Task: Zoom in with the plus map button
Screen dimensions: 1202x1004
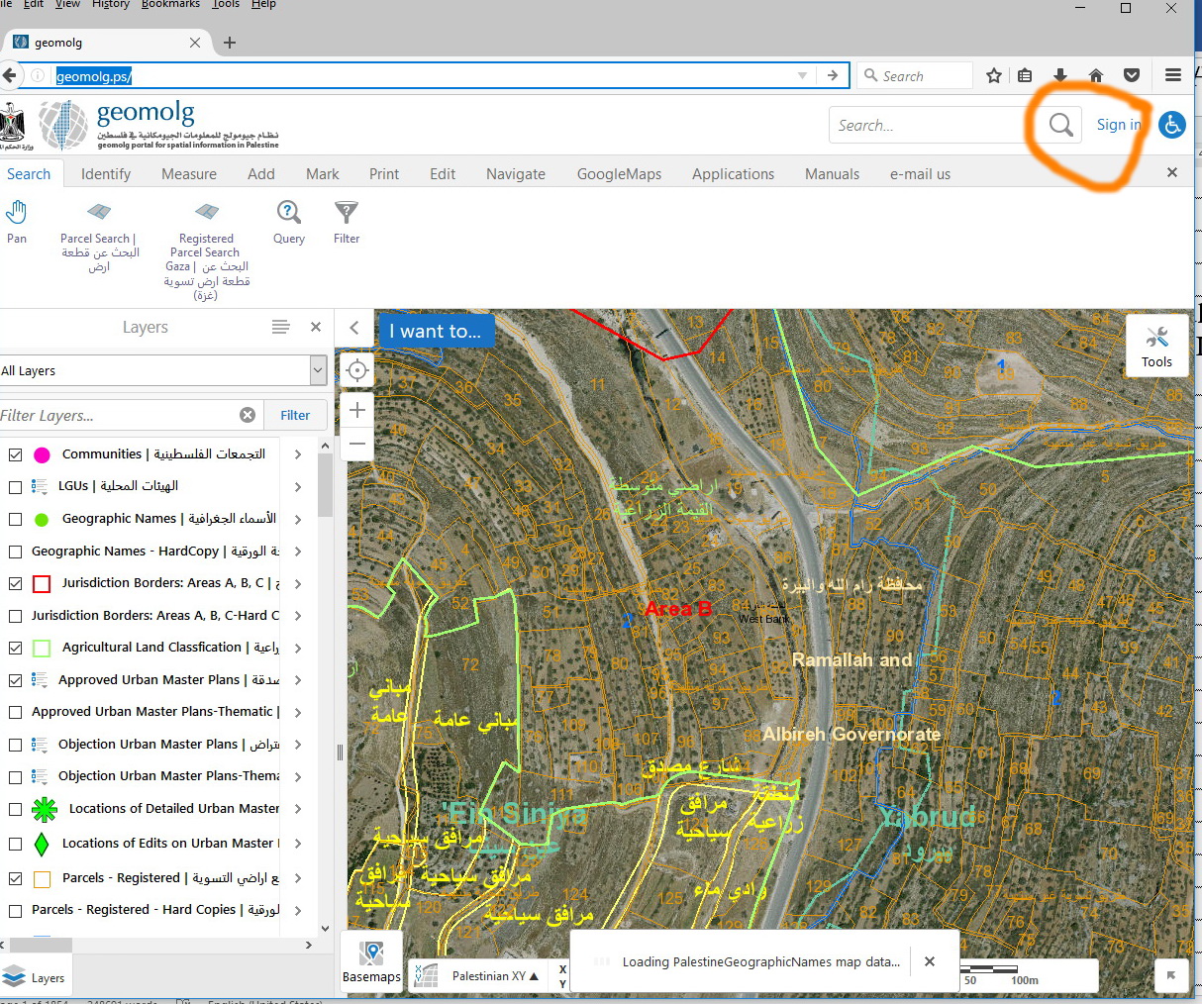Action: click(357, 410)
